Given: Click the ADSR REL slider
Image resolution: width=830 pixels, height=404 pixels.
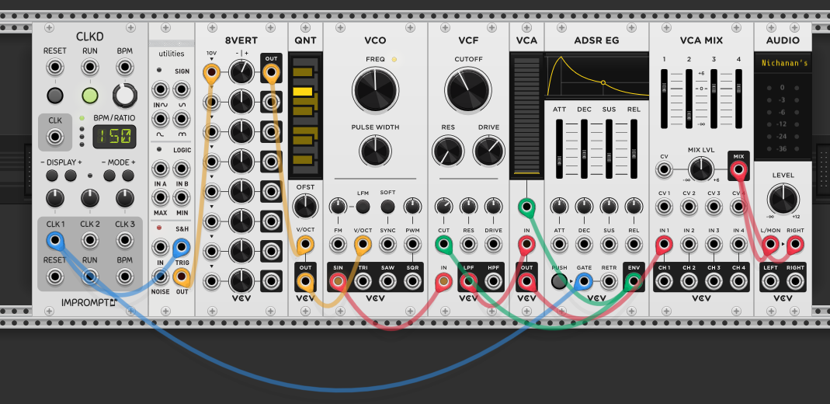Looking at the screenshot, I should [634, 149].
